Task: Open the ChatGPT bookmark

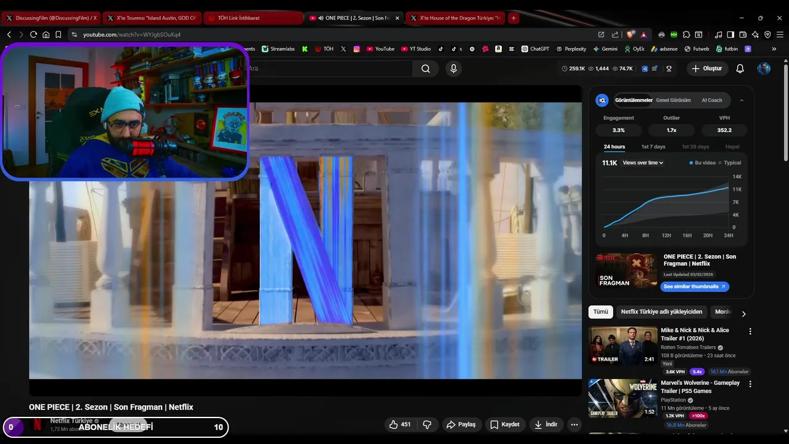Action: (x=535, y=49)
